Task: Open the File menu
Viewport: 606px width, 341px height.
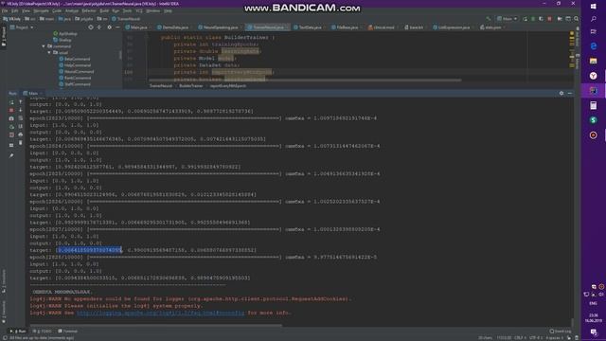Action: pyautogui.click(x=5, y=10)
